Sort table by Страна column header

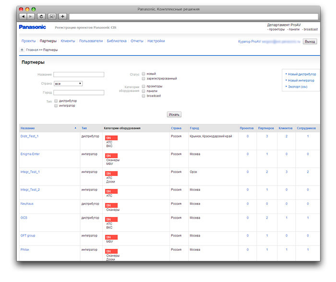(x=176, y=128)
